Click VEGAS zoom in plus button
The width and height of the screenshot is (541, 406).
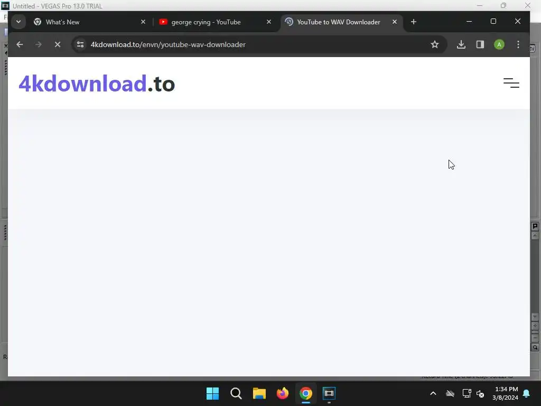click(x=535, y=326)
